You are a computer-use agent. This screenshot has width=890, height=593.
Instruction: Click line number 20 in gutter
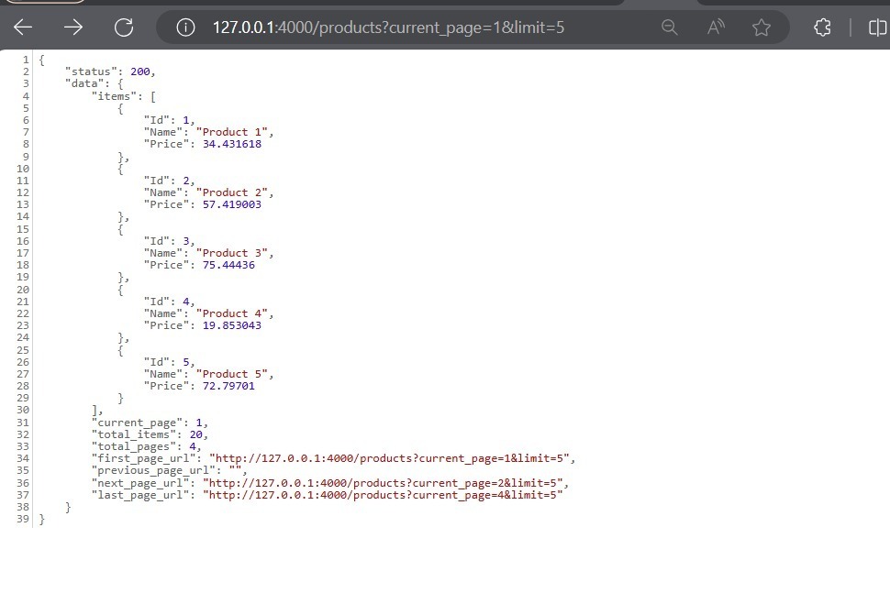(x=23, y=290)
